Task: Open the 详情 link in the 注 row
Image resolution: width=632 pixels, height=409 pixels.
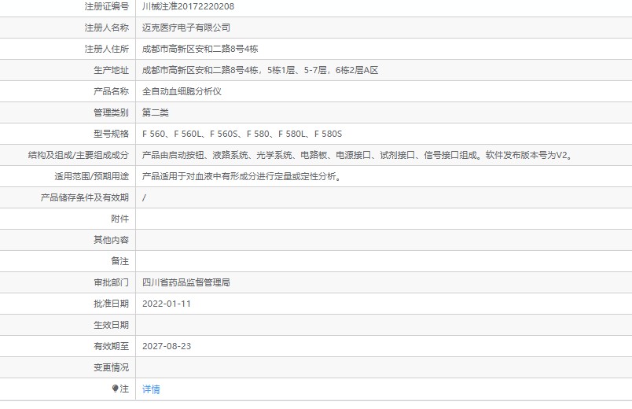Action: (151, 389)
